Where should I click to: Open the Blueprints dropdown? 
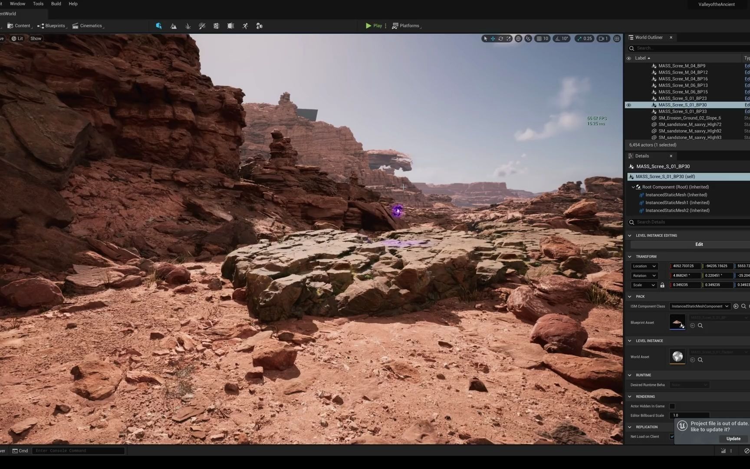point(53,26)
